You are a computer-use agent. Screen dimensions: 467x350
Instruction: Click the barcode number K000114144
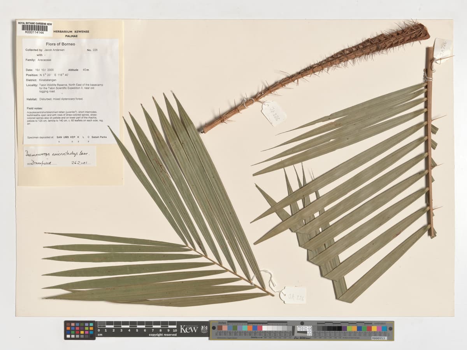(x=34, y=33)
